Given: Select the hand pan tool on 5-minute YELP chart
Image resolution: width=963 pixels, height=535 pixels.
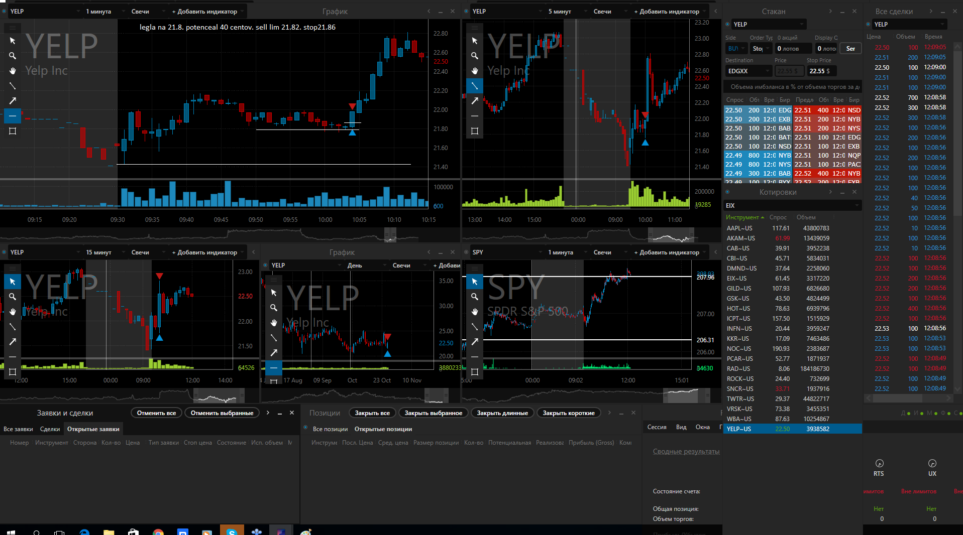Looking at the screenshot, I should 475,71.
